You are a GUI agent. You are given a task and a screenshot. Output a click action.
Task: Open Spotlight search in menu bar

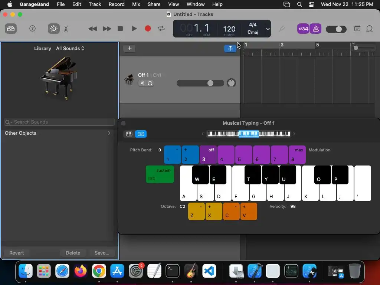pyautogui.click(x=299, y=4)
